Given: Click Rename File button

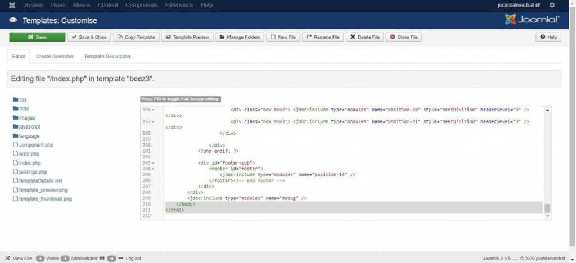Looking at the screenshot, I should coord(323,37).
